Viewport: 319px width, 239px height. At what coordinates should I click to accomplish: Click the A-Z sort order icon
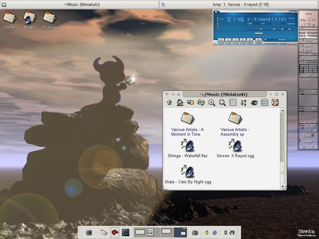pyautogui.click(x=243, y=102)
